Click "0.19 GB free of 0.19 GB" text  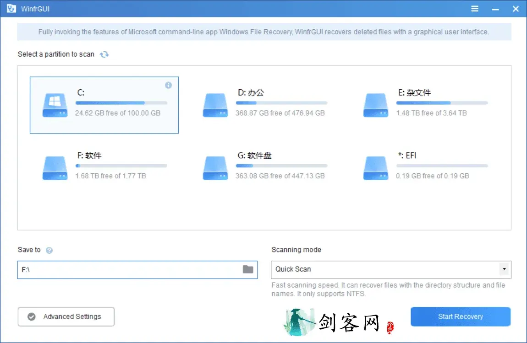point(432,176)
